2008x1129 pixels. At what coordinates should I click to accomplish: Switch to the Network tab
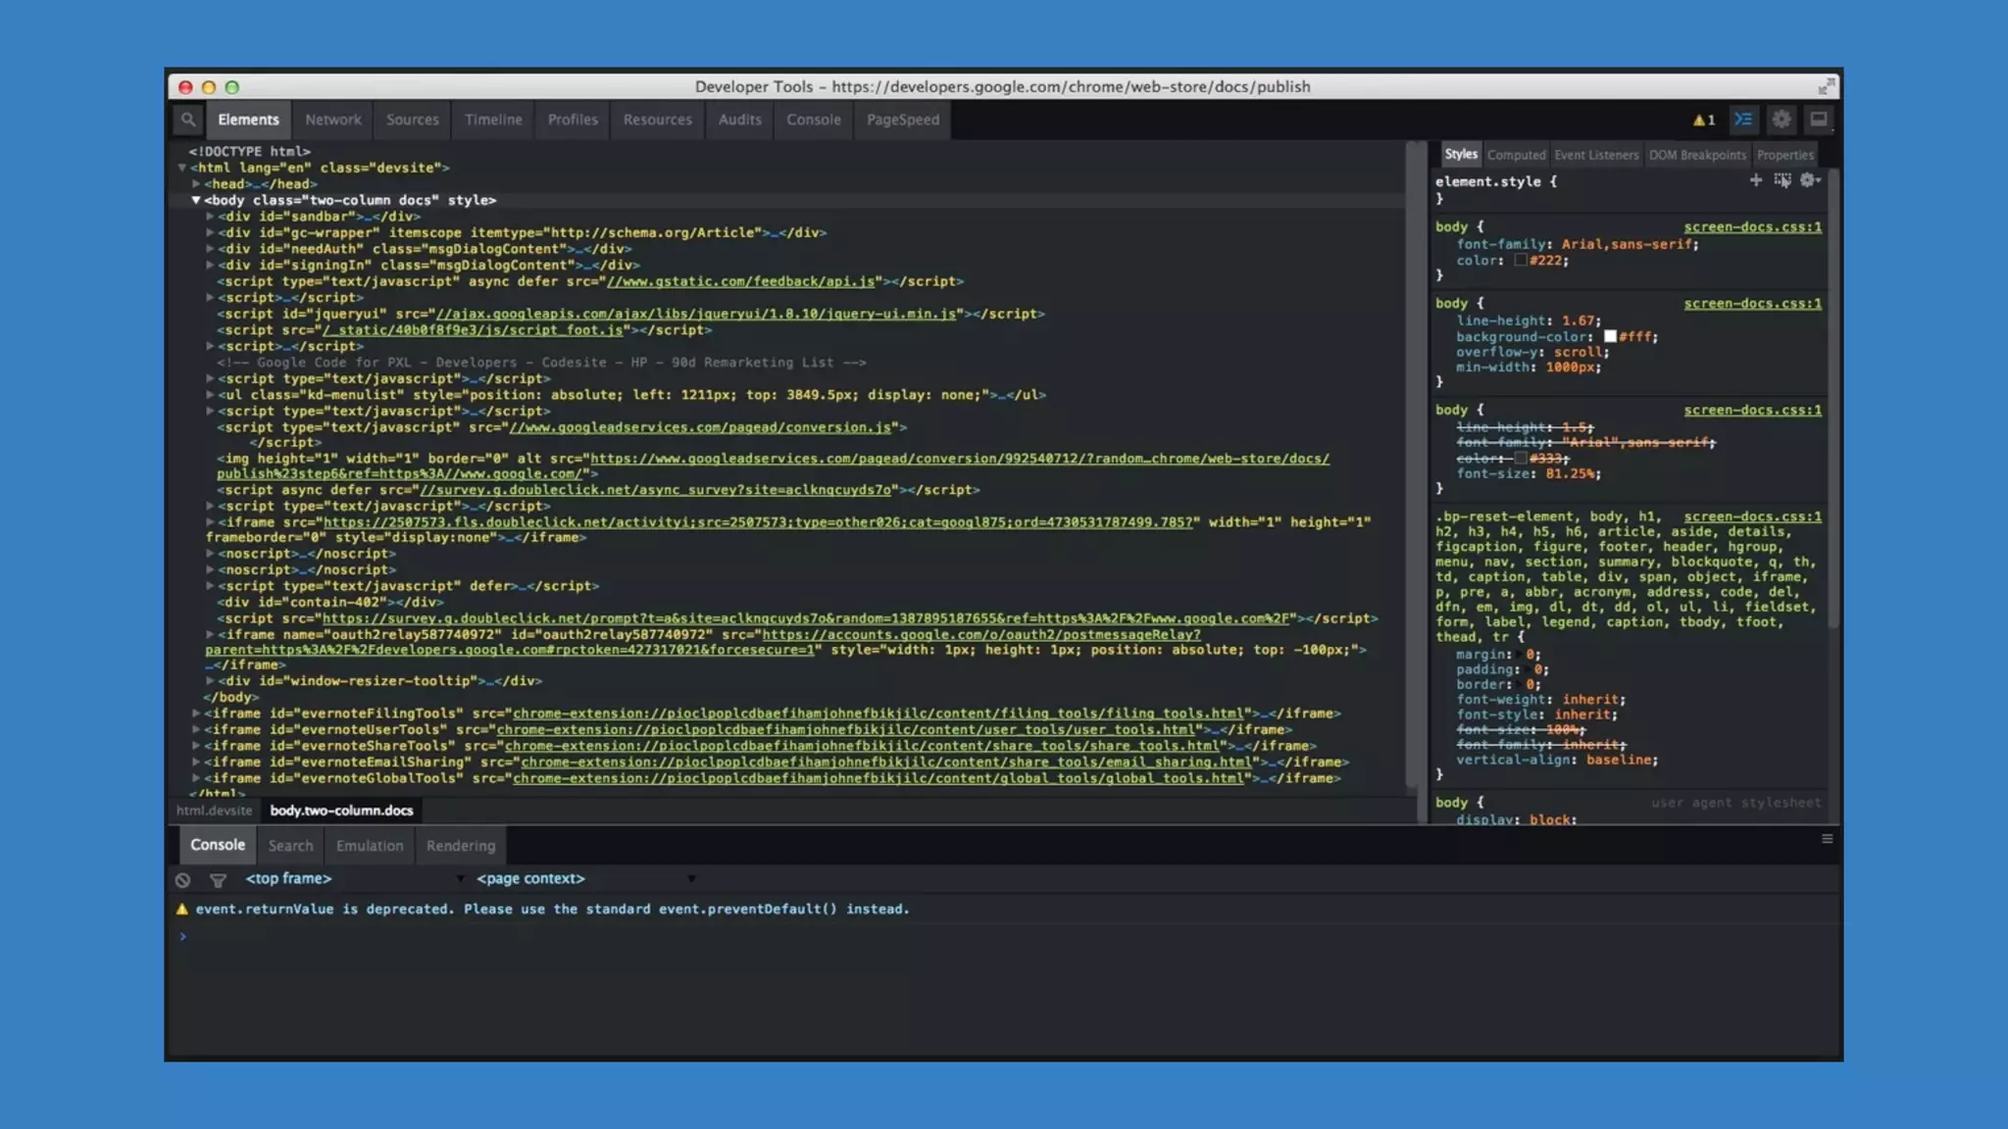click(x=332, y=120)
